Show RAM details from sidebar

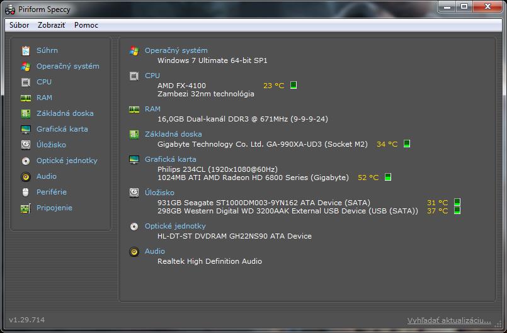click(44, 98)
